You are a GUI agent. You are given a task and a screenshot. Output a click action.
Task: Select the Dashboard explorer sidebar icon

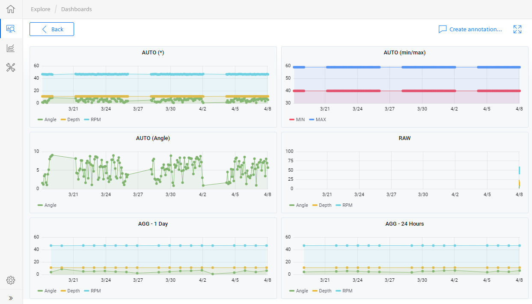10,28
